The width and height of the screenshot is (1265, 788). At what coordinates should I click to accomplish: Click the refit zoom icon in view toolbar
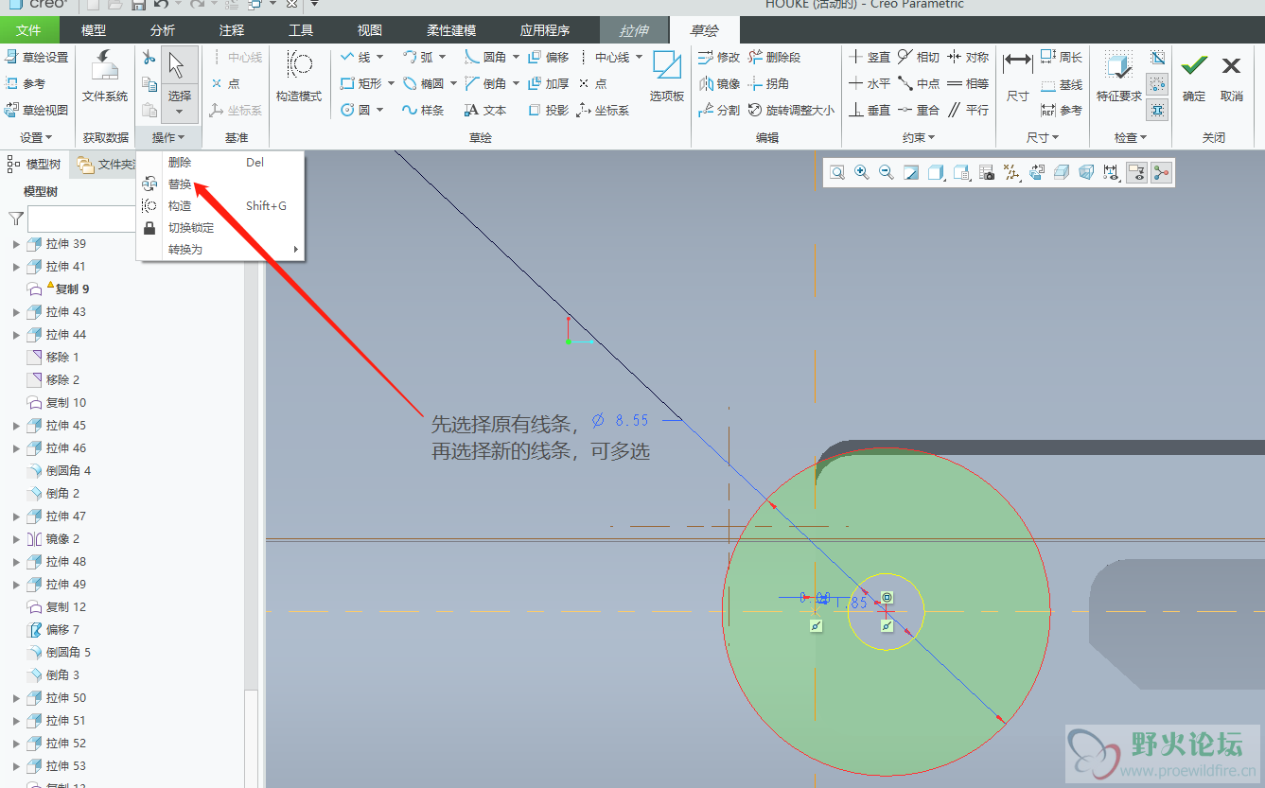point(837,172)
